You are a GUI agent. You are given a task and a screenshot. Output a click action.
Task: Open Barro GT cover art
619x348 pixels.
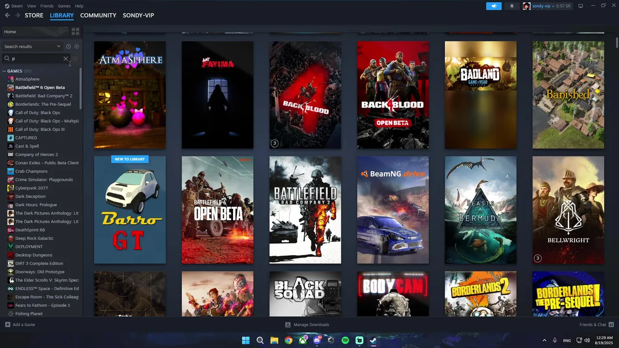click(x=130, y=210)
